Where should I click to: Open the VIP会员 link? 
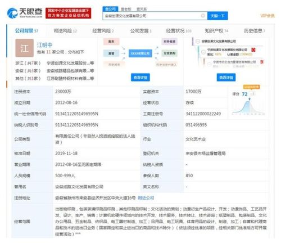(x=268, y=16)
